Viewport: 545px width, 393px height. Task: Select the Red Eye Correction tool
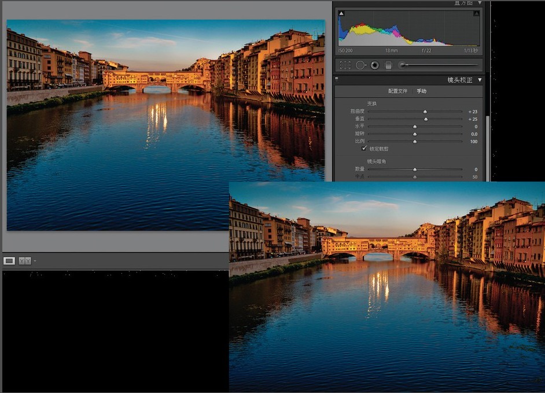375,65
